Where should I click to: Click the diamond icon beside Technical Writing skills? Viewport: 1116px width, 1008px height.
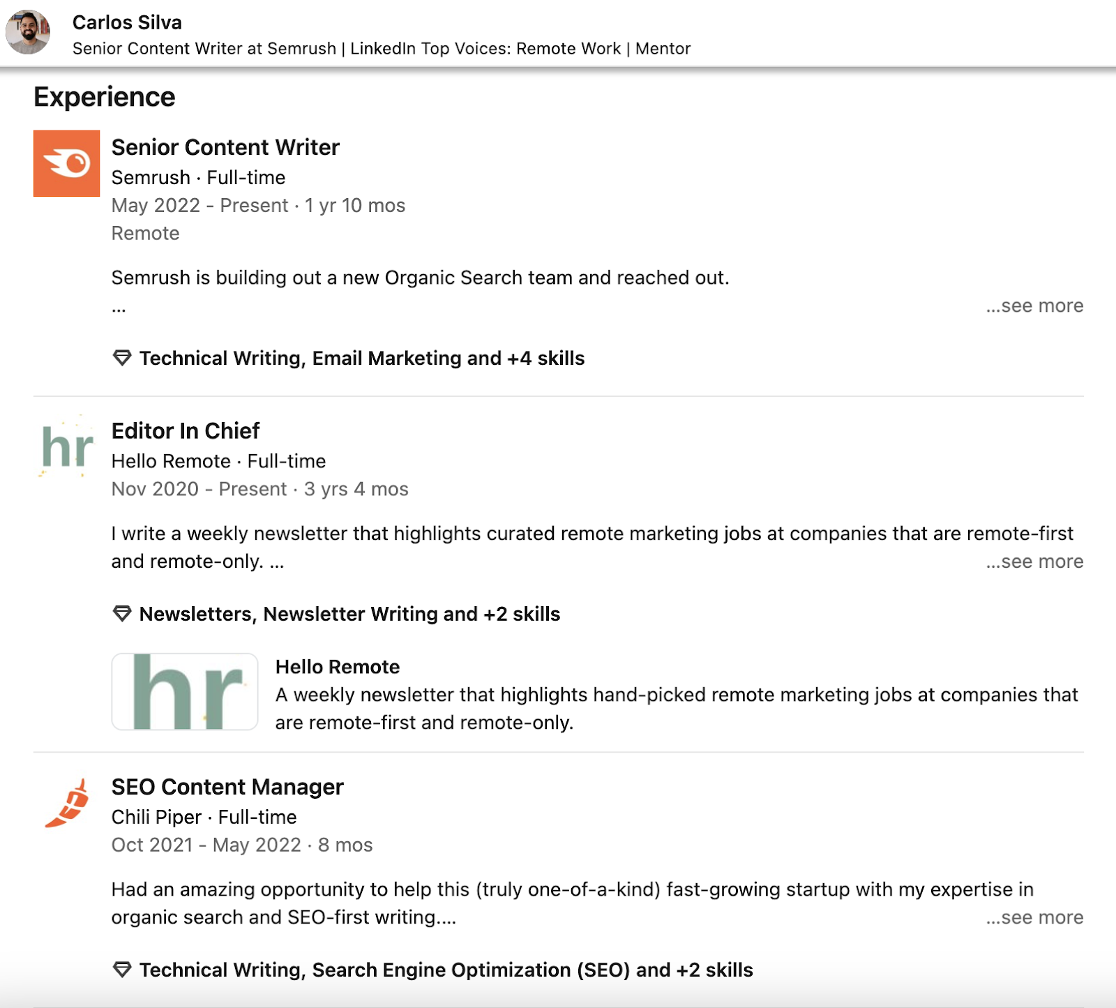121,357
